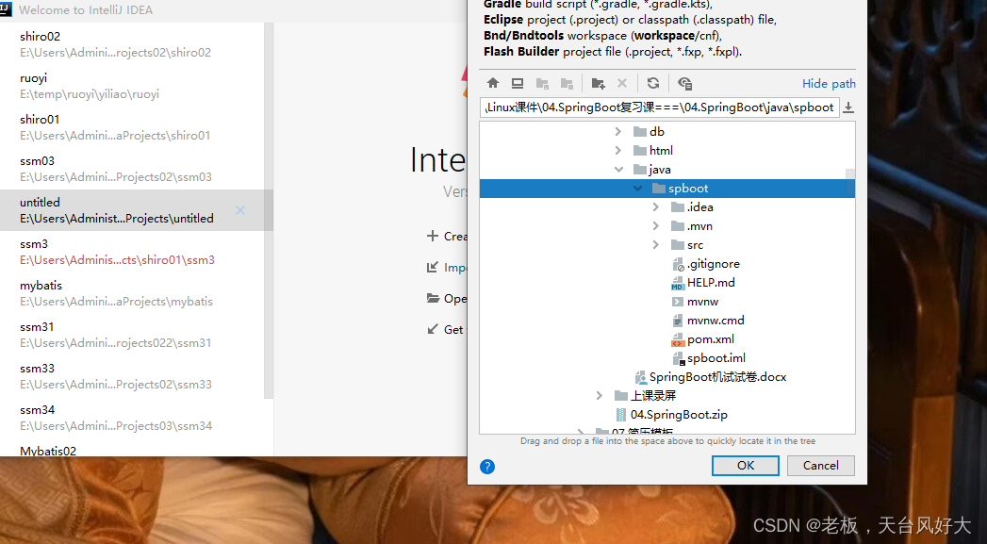
Task: Click the Hide path link
Action: click(x=829, y=84)
